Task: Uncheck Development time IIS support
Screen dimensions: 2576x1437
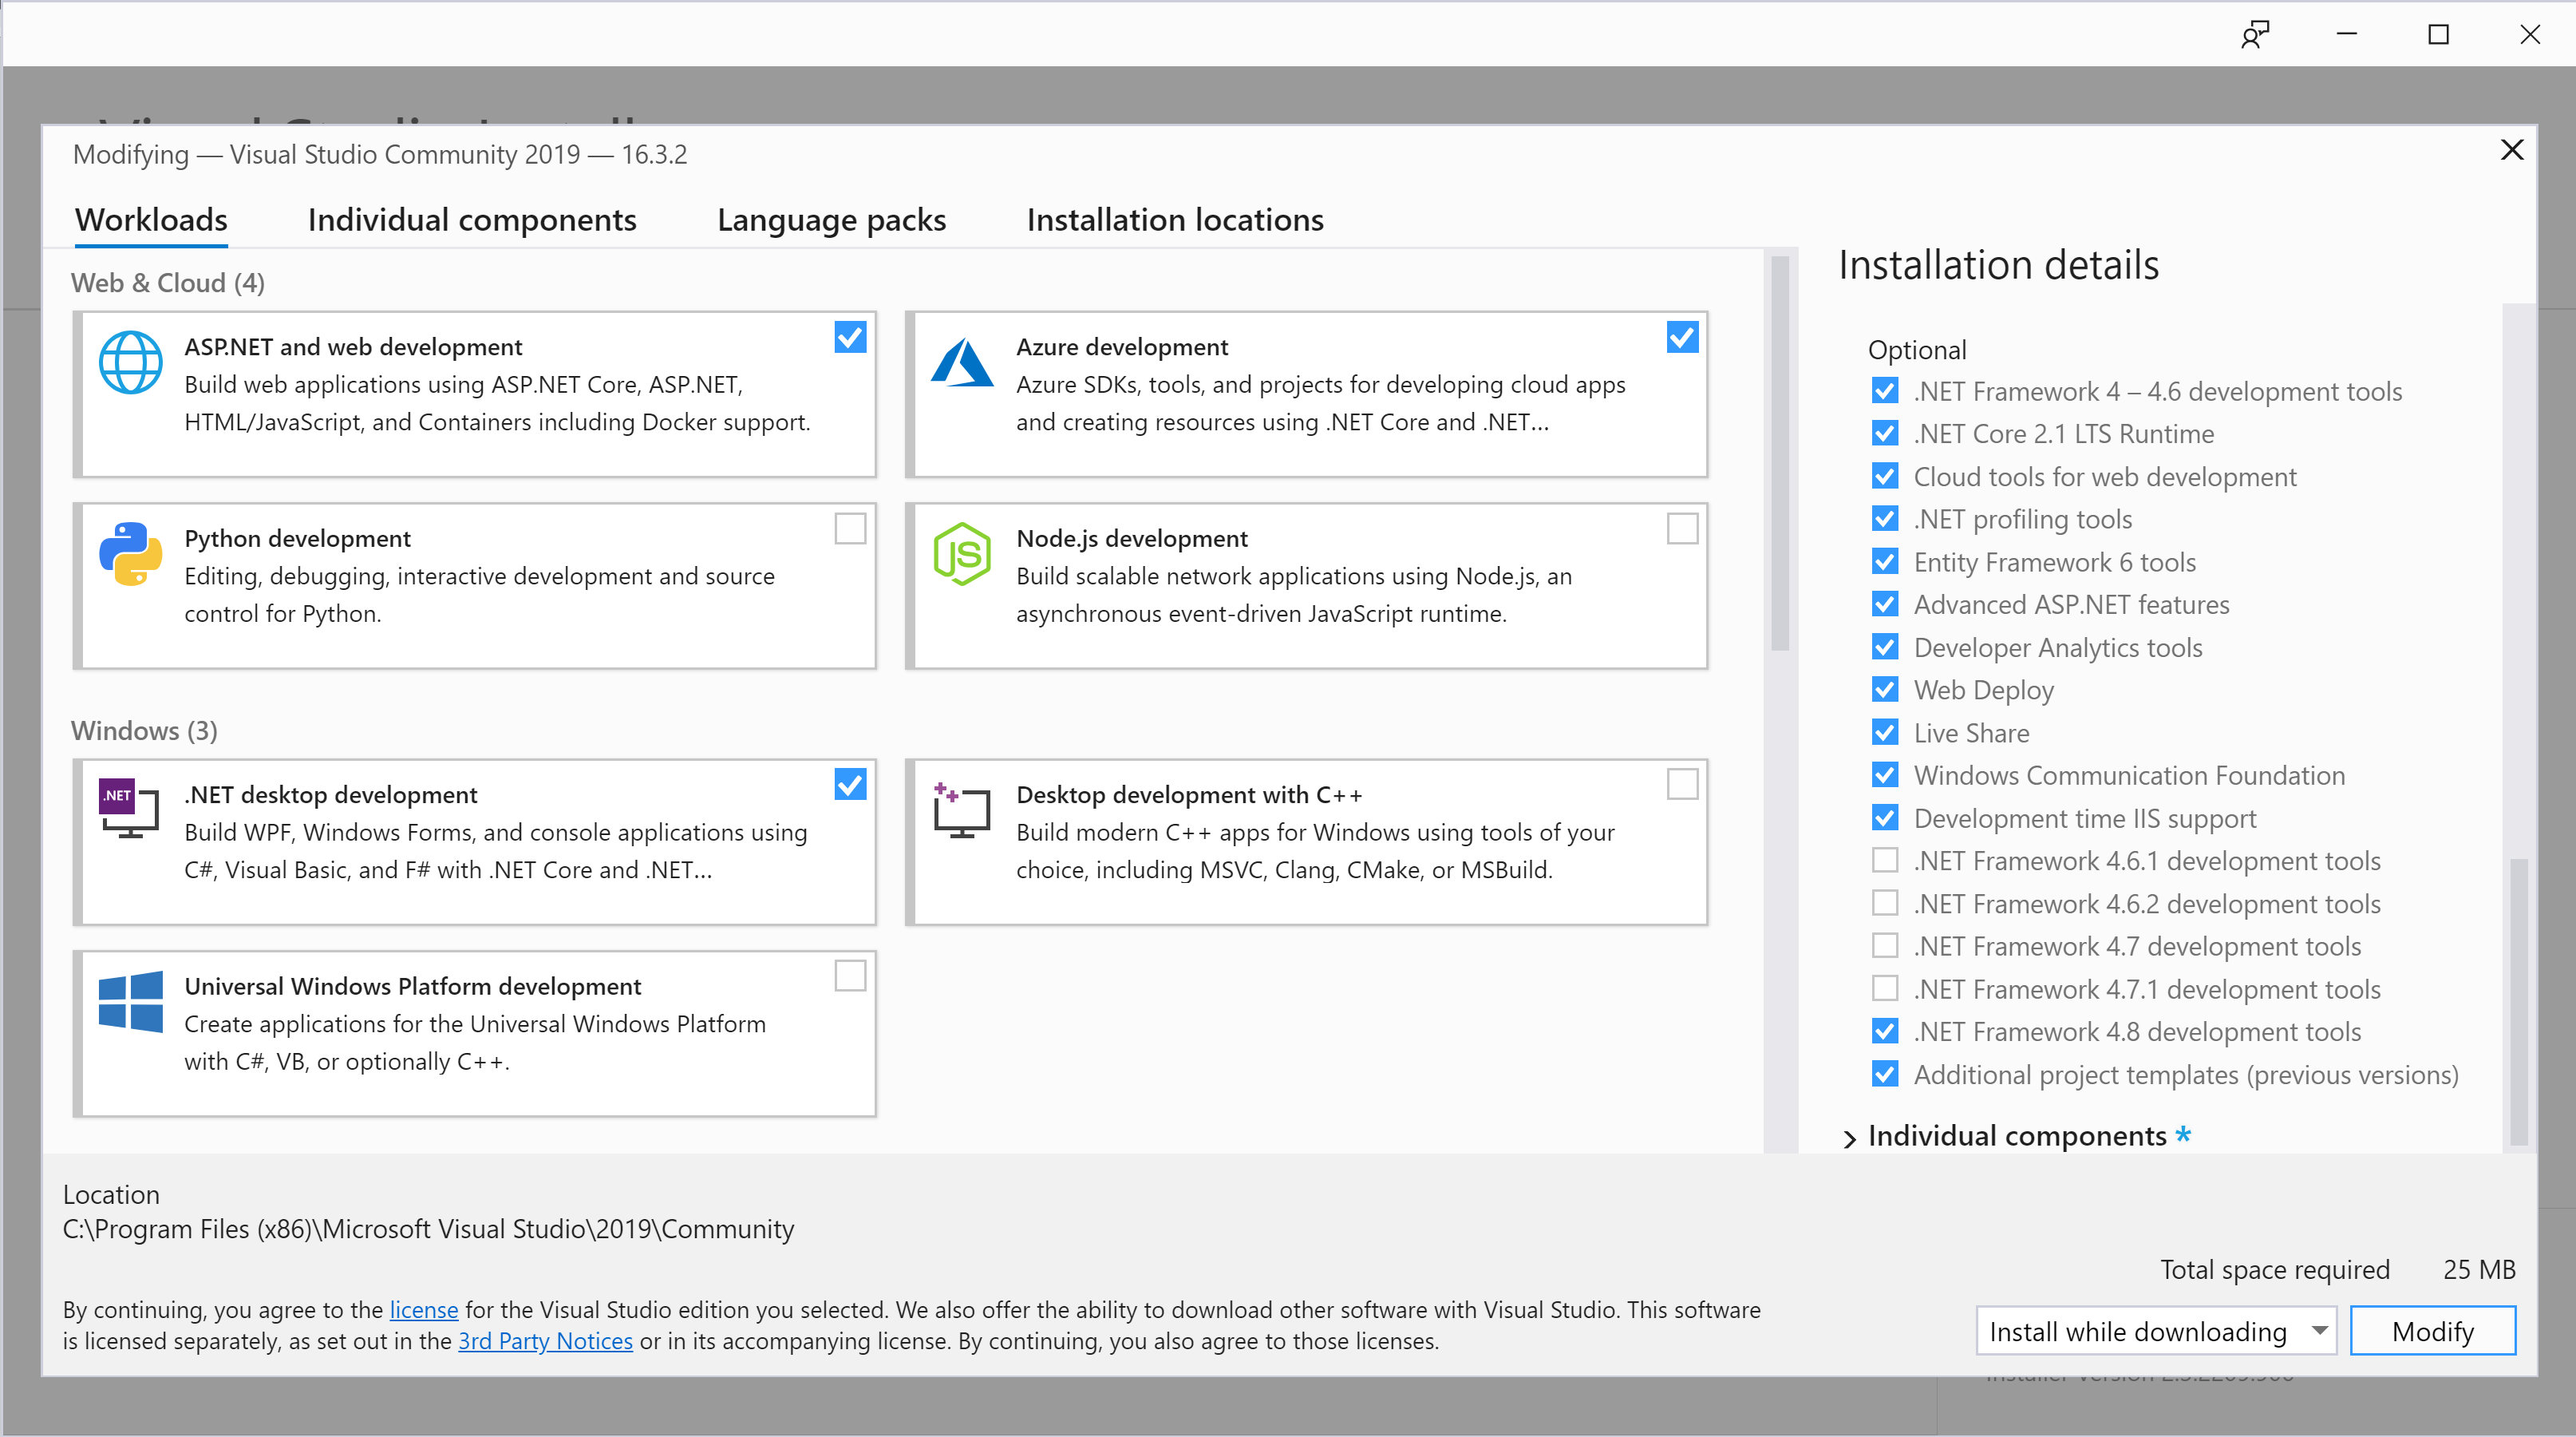Action: click(1885, 818)
